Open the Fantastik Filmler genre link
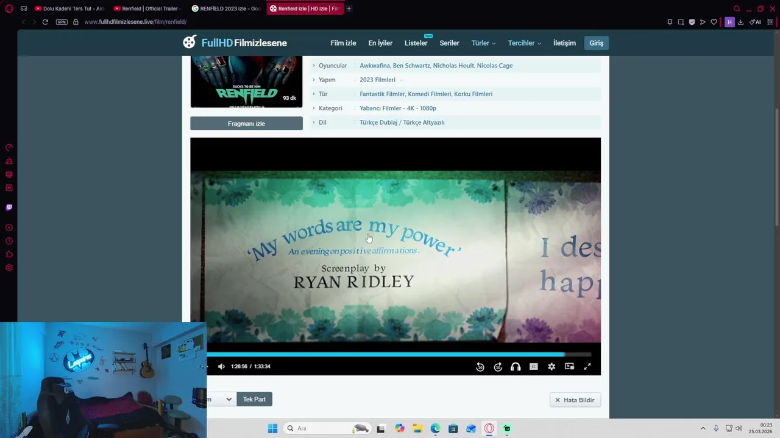The width and height of the screenshot is (780, 438). click(382, 94)
